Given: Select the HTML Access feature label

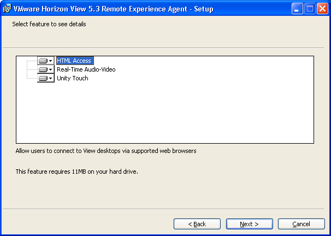Looking at the screenshot, I should [x=75, y=61].
